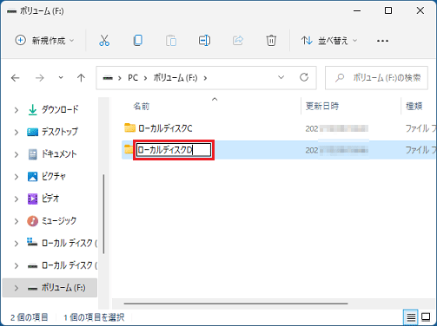The width and height of the screenshot is (437, 326).
Task: Expand the ドキュメント tree node chevron
Action: (x=17, y=154)
